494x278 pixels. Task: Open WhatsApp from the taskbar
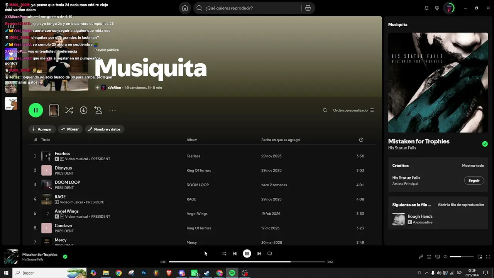pos(194,273)
